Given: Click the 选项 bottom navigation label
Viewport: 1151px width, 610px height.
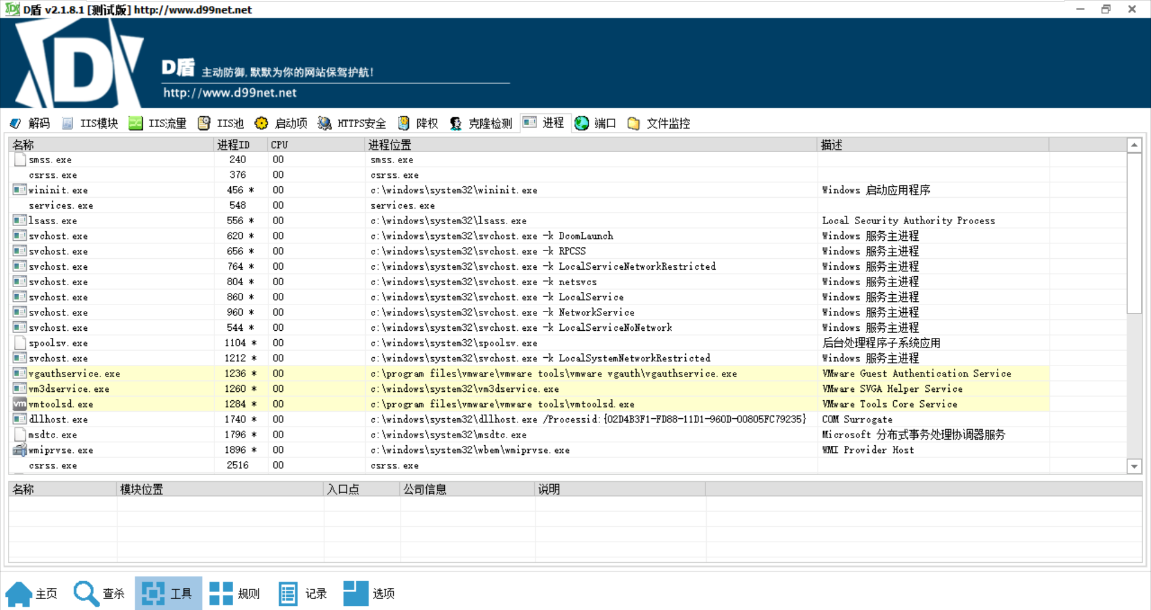Looking at the screenshot, I should (384, 594).
